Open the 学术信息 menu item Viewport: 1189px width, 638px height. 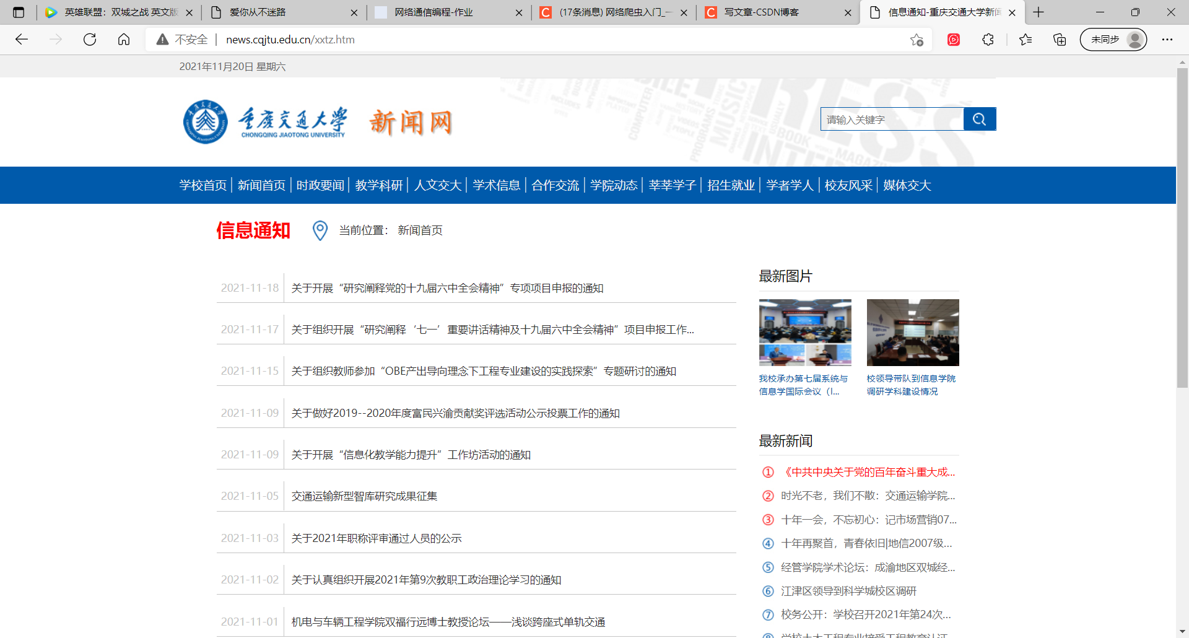[x=496, y=185]
